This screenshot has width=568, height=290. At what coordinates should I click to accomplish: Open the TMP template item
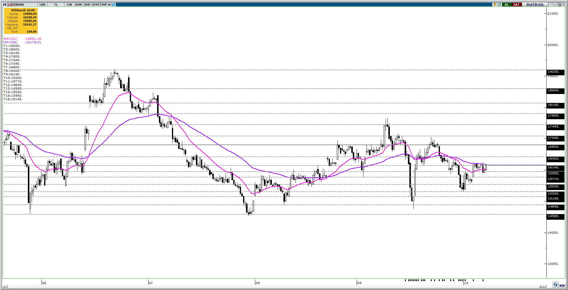click(x=103, y=5)
